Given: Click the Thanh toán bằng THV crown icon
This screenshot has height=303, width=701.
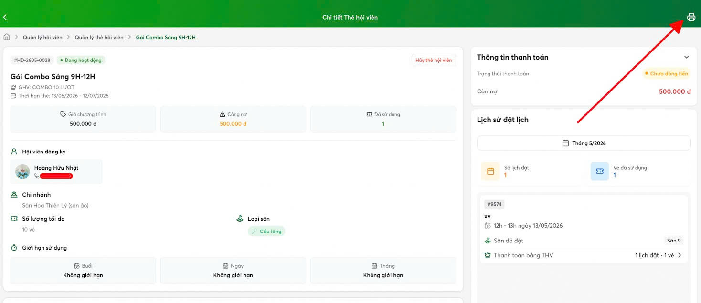Looking at the screenshot, I should 488,255.
